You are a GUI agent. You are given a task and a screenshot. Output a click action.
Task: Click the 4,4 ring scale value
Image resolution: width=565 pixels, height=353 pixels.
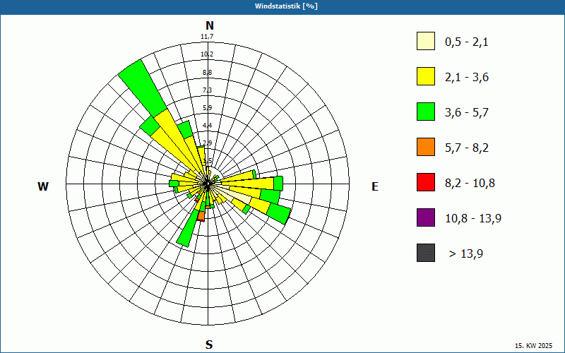pos(207,126)
